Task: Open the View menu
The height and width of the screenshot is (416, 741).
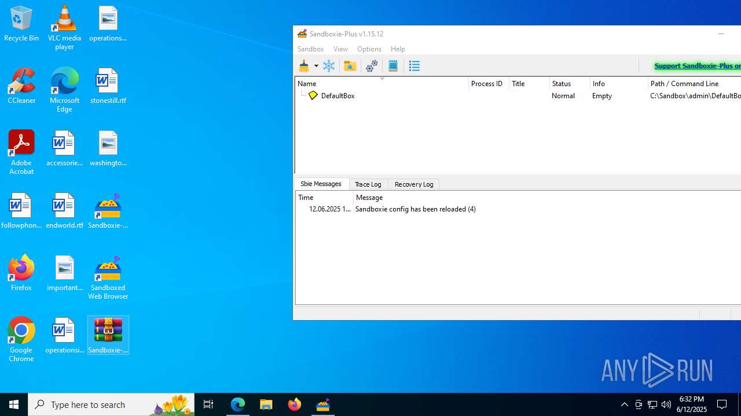Action: tap(341, 49)
